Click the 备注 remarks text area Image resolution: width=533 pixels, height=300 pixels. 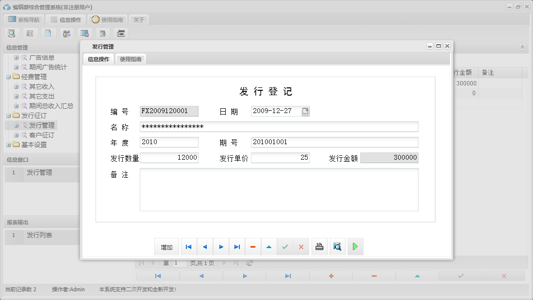pyautogui.click(x=279, y=189)
